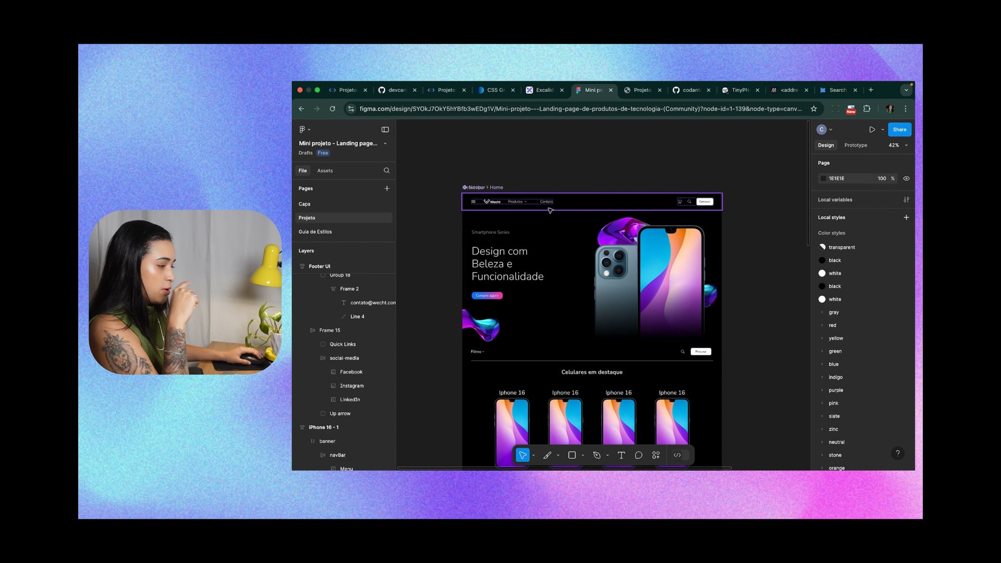Search layers with the magnifier icon

(386, 170)
